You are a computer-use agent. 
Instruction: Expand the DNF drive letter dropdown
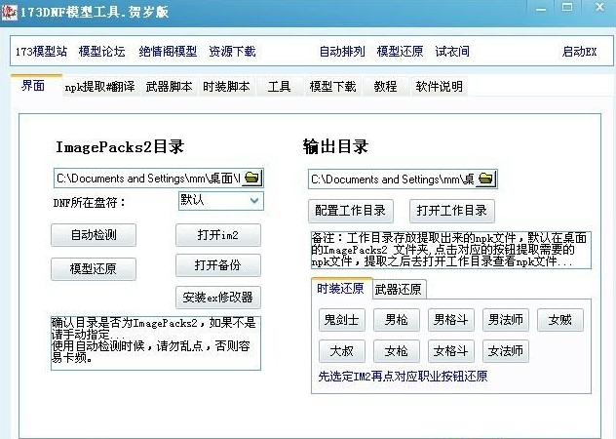coord(254,201)
